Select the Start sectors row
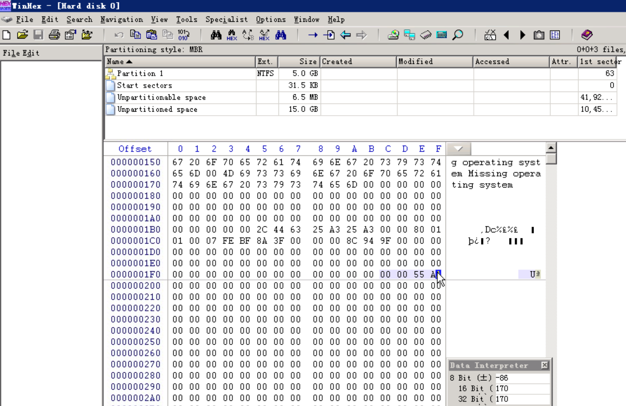This screenshot has height=406, width=626. 362,85
